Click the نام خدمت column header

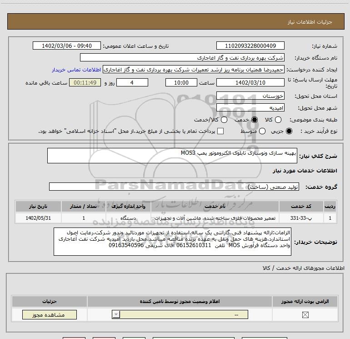point(215,206)
